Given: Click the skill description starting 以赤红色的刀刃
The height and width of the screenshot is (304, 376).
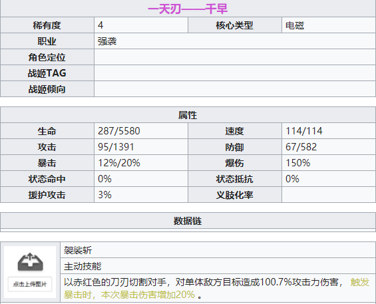Looking at the screenshot, I should click(x=216, y=289).
